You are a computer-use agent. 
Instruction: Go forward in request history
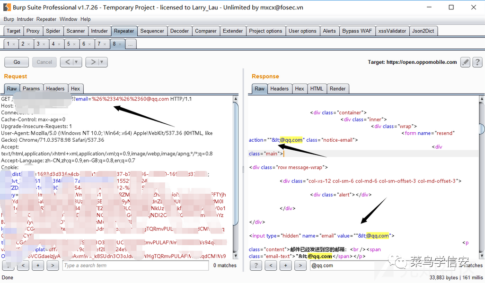pyautogui.click(x=93, y=62)
